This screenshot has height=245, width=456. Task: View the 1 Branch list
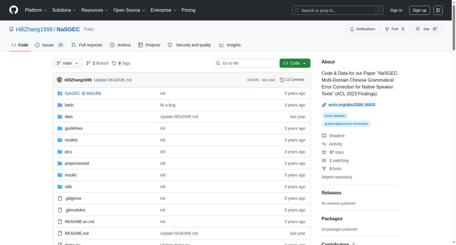pyautogui.click(x=97, y=63)
